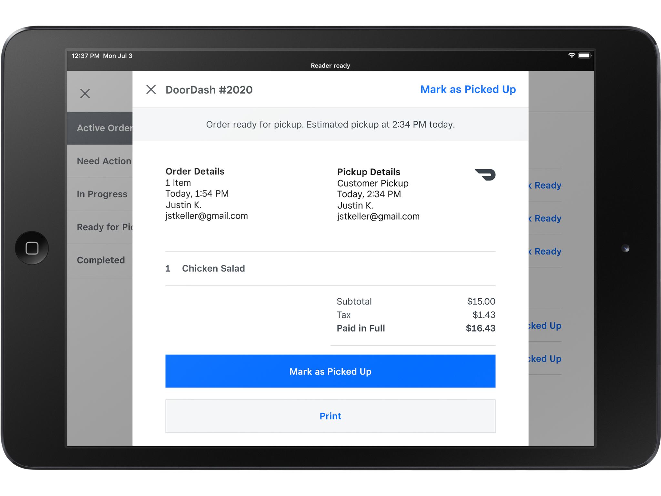661x496 pixels.
Task: Tap Mark as Picked Up link in header
Action: (468, 89)
